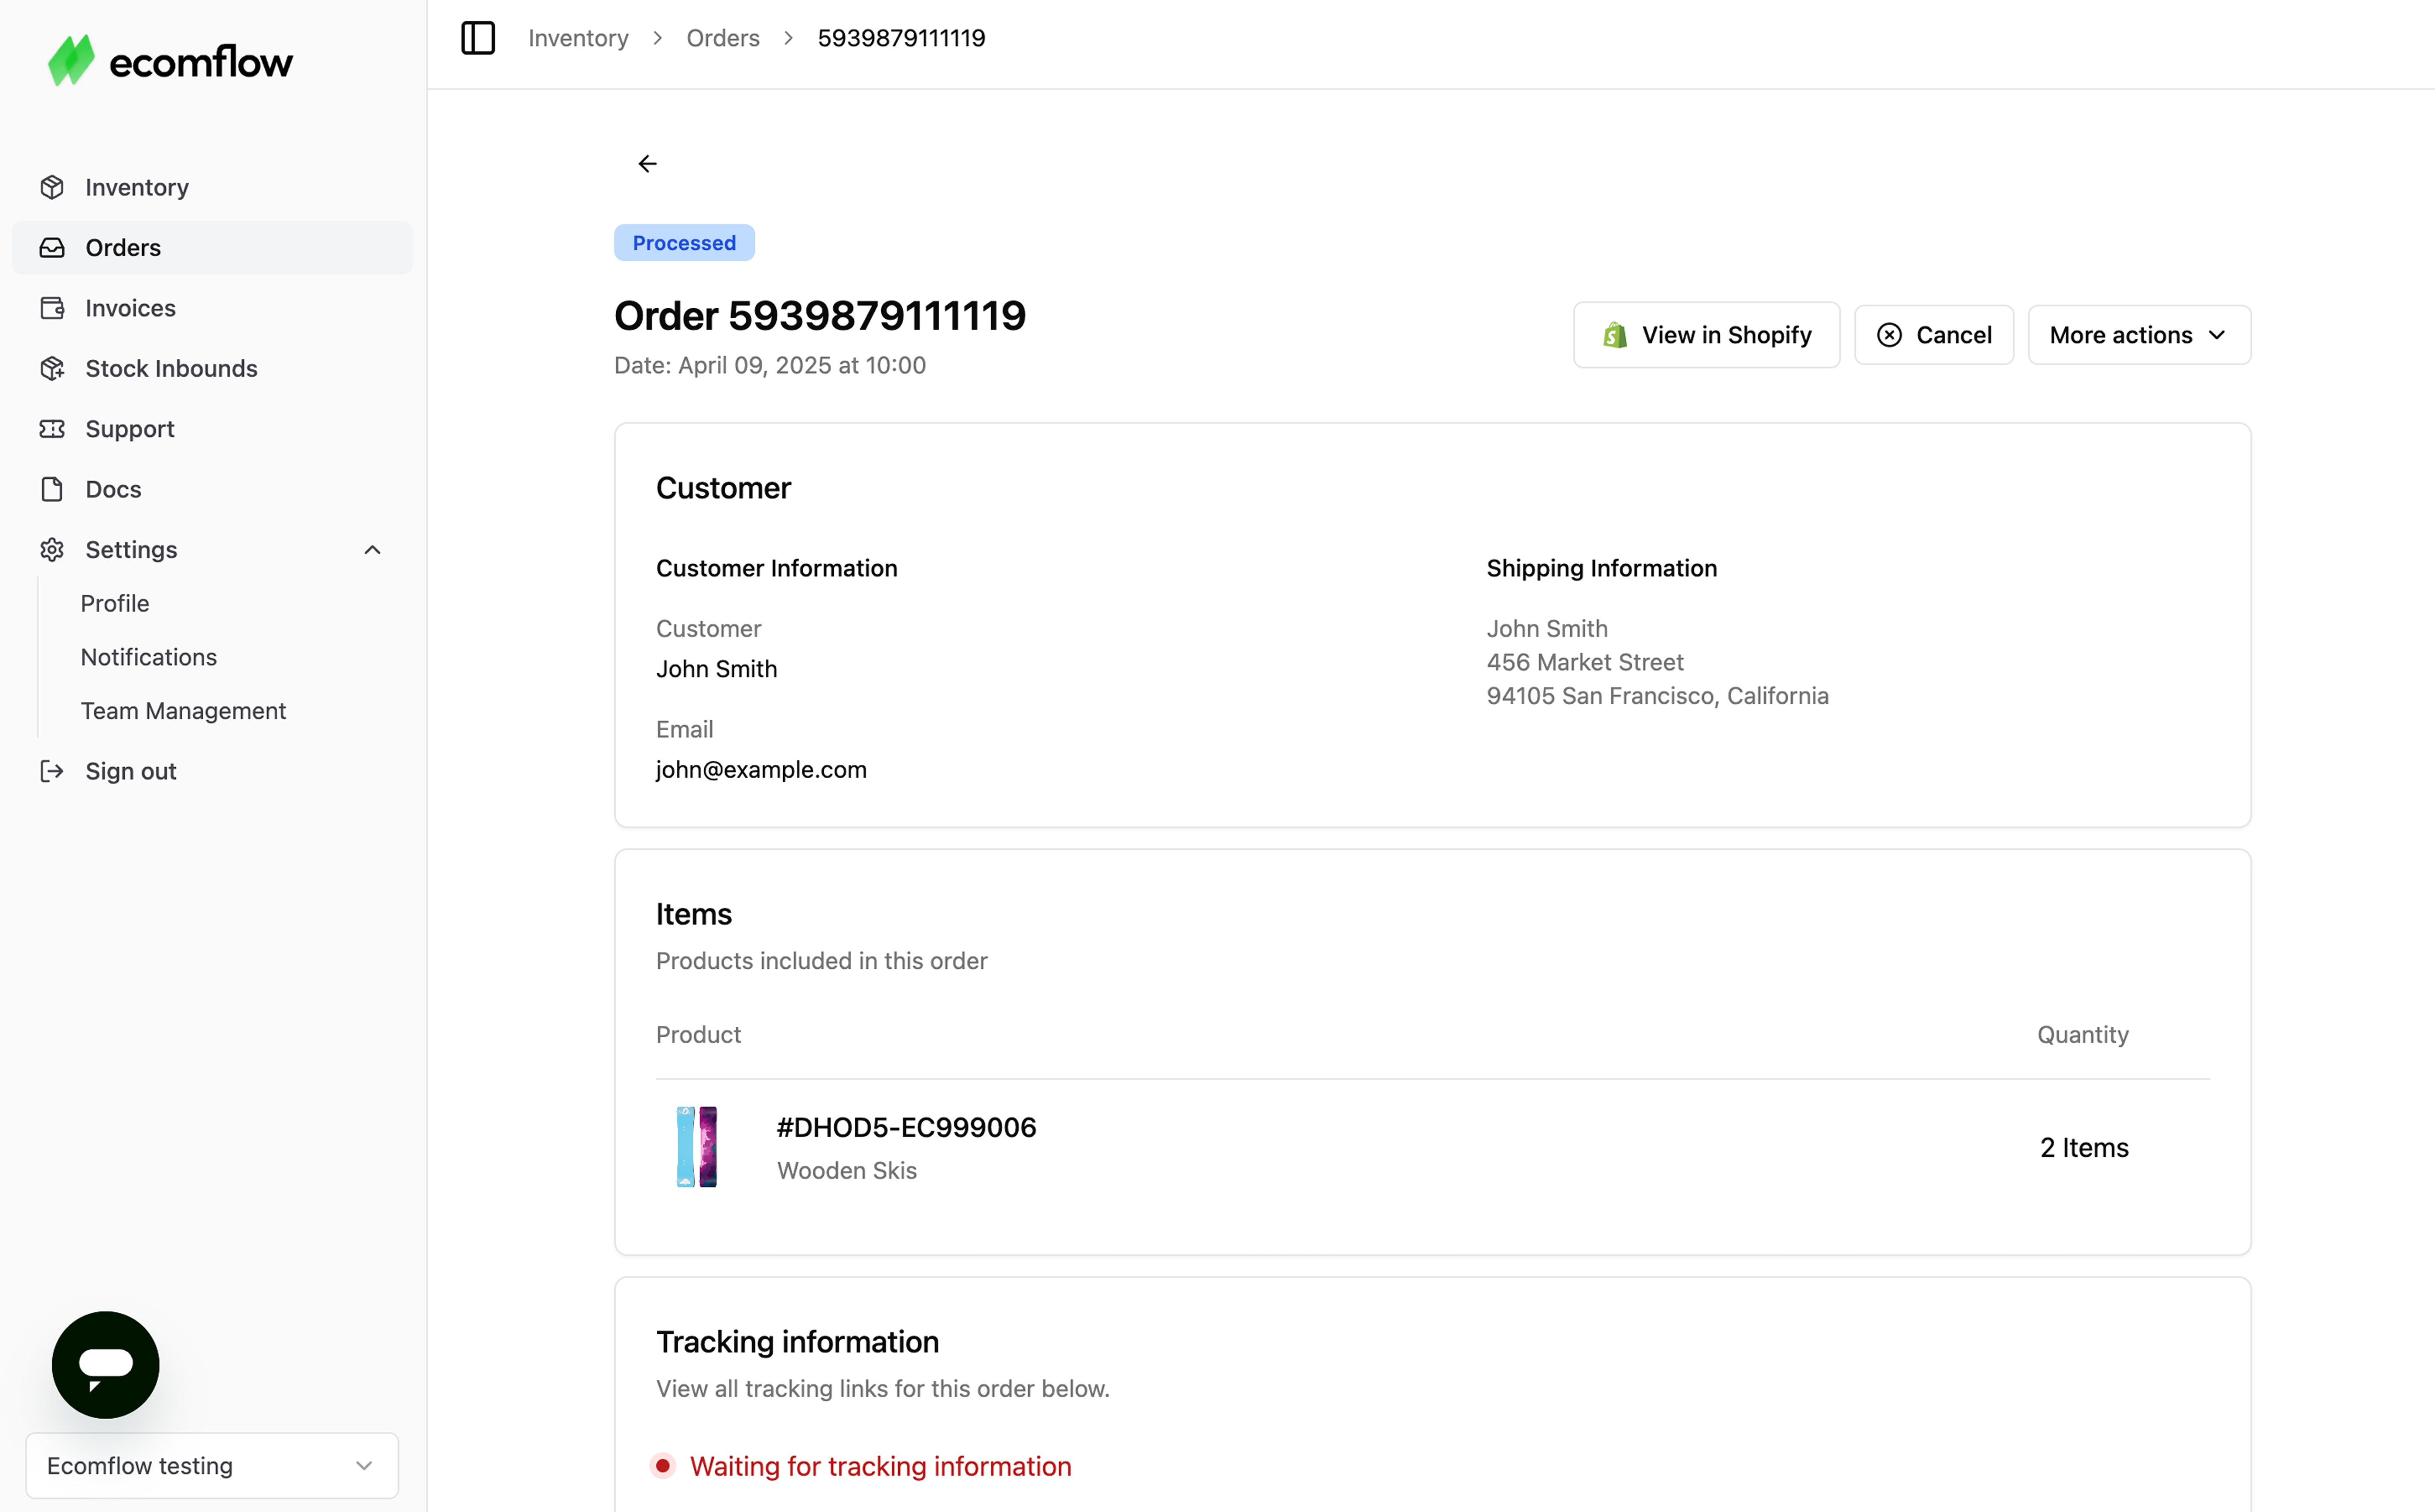Toggle the sidebar panel icon
This screenshot has height=1512, width=2435.
click(477, 38)
